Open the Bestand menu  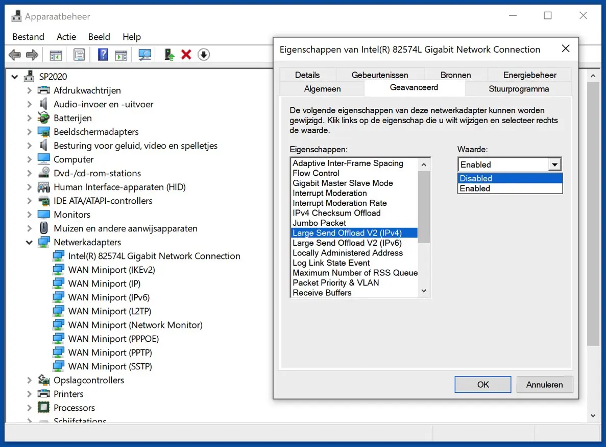tap(28, 37)
